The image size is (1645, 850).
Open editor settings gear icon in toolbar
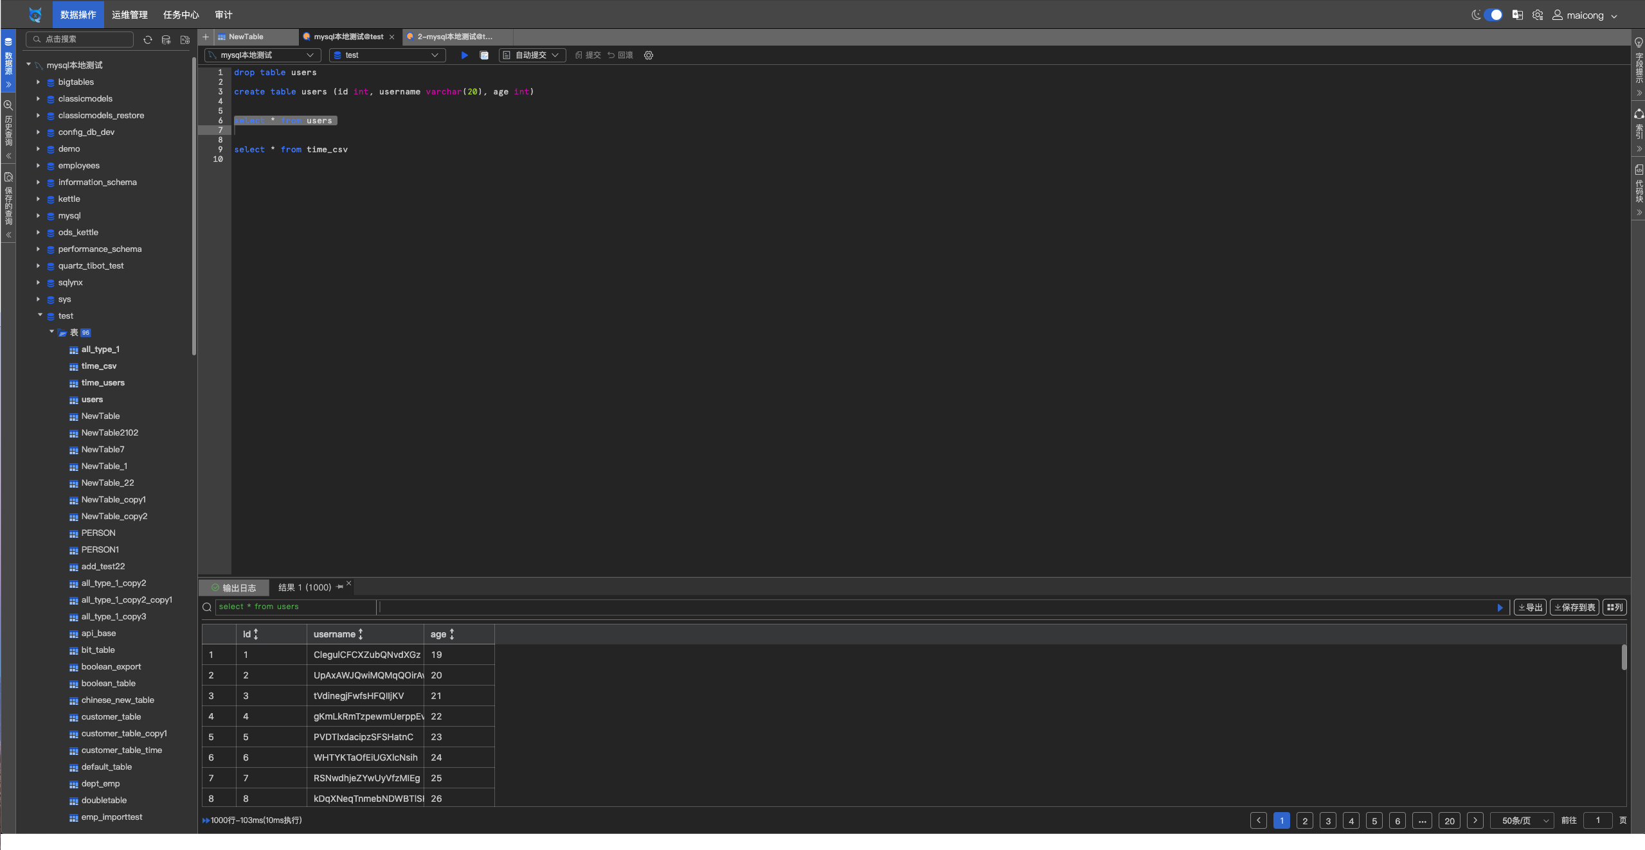[x=649, y=55]
